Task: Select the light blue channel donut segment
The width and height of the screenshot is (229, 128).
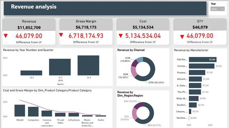Action: click(140, 59)
